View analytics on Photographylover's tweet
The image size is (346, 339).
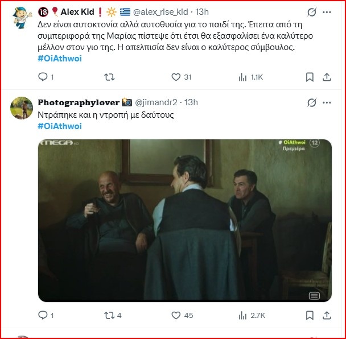click(243, 315)
